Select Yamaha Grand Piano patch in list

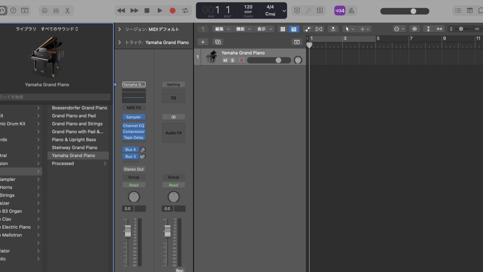(78, 155)
